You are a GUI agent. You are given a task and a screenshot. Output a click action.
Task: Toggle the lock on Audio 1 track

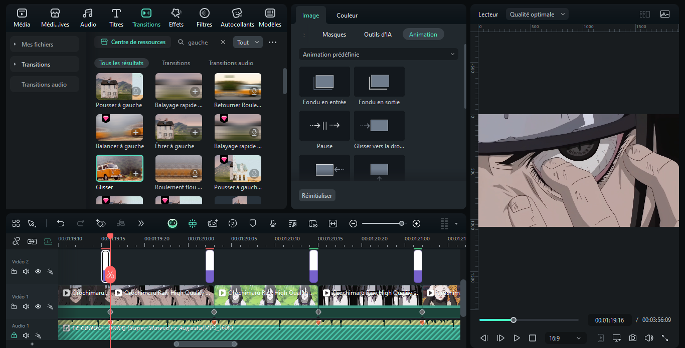(14, 335)
